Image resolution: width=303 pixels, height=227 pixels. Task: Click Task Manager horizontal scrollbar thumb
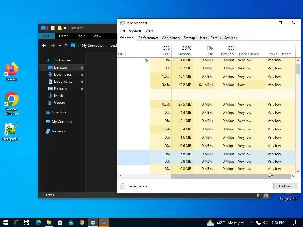[x=231, y=176]
